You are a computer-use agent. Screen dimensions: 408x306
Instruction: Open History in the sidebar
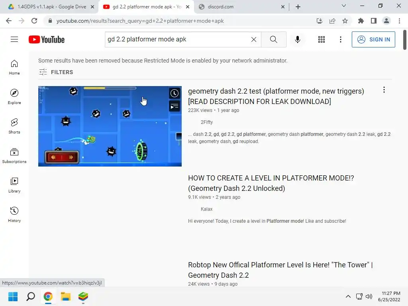[x=14, y=214]
